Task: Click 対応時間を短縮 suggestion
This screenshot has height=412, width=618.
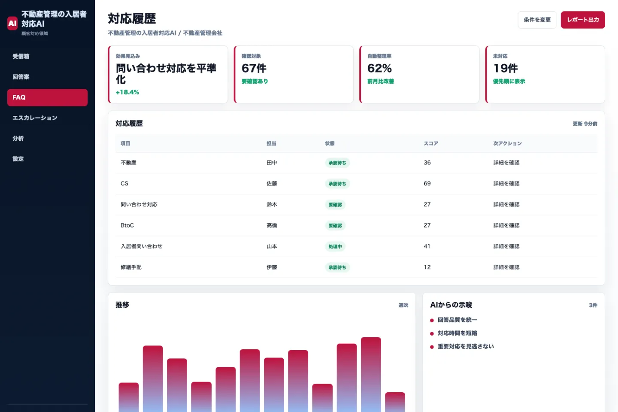Action: (457, 333)
